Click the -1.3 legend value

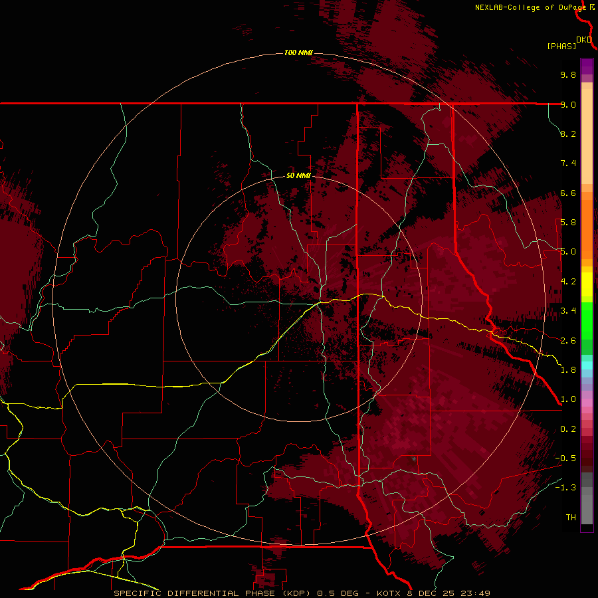point(566,488)
